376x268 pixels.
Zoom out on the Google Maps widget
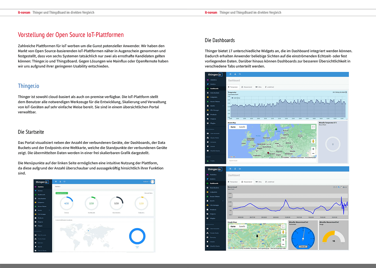click(283, 244)
